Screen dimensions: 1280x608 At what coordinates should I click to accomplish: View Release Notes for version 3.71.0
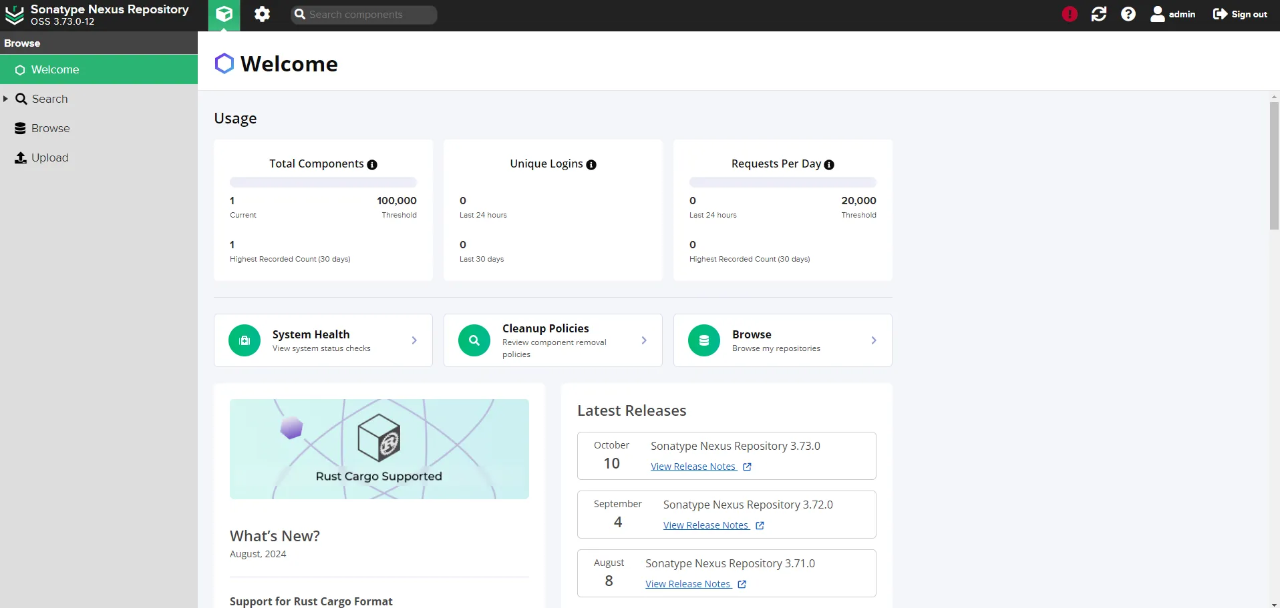point(688,584)
